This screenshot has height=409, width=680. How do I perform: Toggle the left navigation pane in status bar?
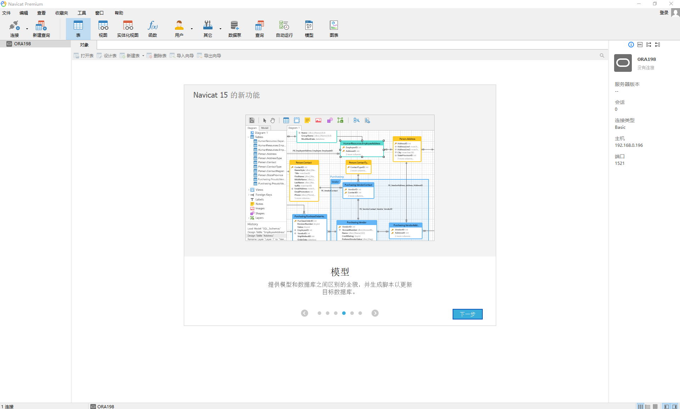(666, 406)
